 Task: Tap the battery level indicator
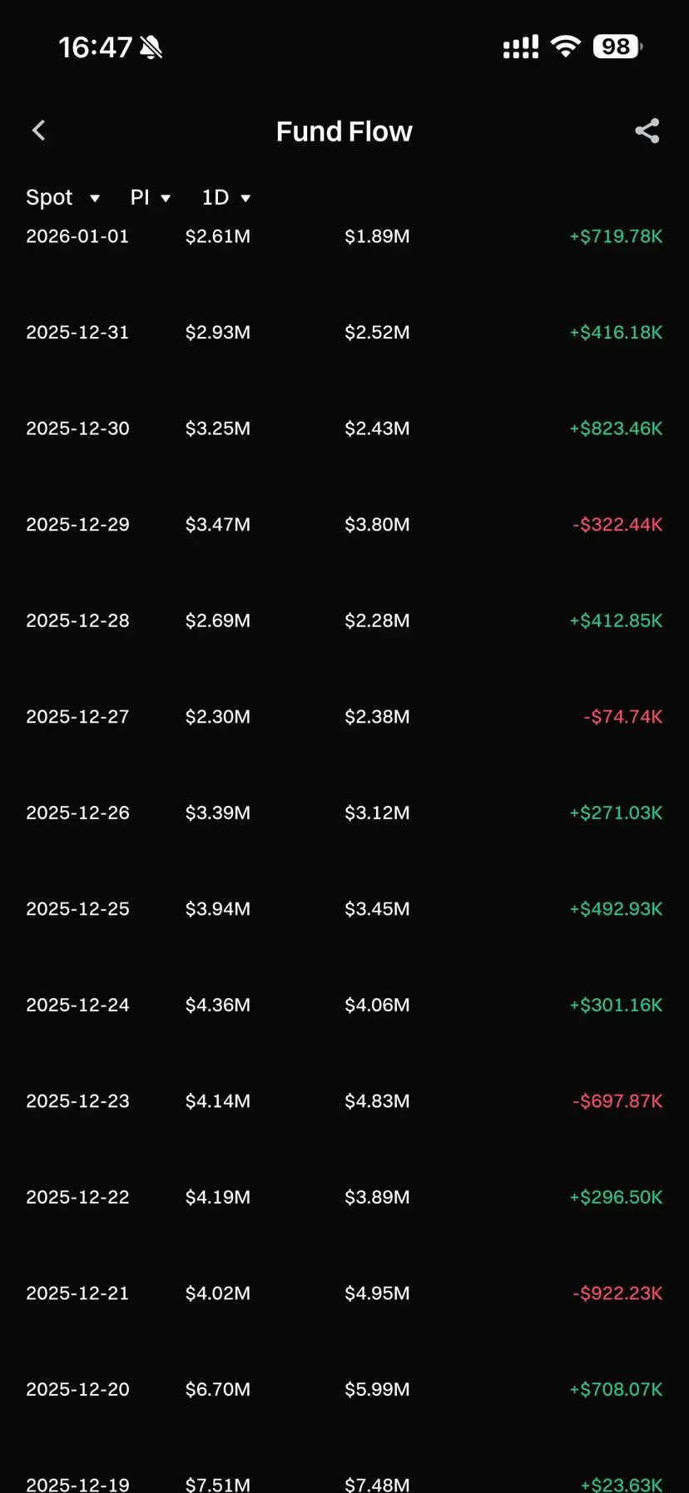(617, 47)
